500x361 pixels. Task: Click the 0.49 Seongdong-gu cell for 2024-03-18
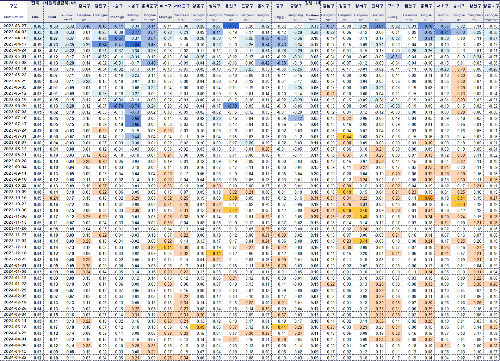[198, 327]
